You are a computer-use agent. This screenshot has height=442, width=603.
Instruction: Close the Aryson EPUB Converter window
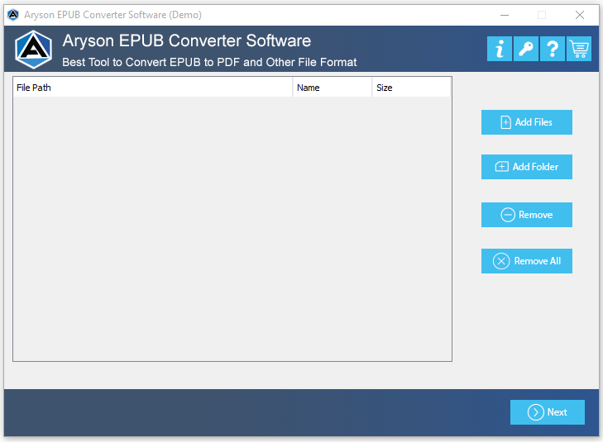[580, 15]
